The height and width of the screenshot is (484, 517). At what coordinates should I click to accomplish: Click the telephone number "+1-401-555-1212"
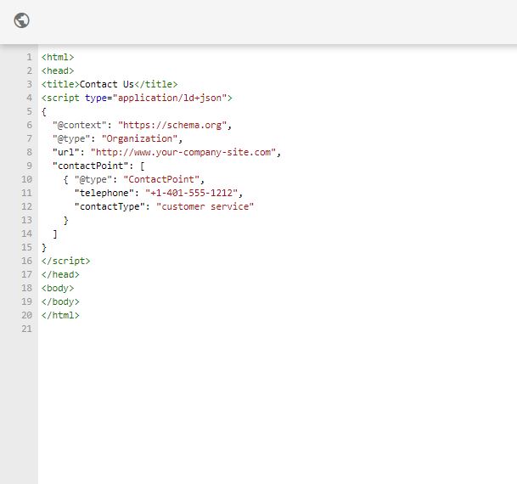(192, 193)
